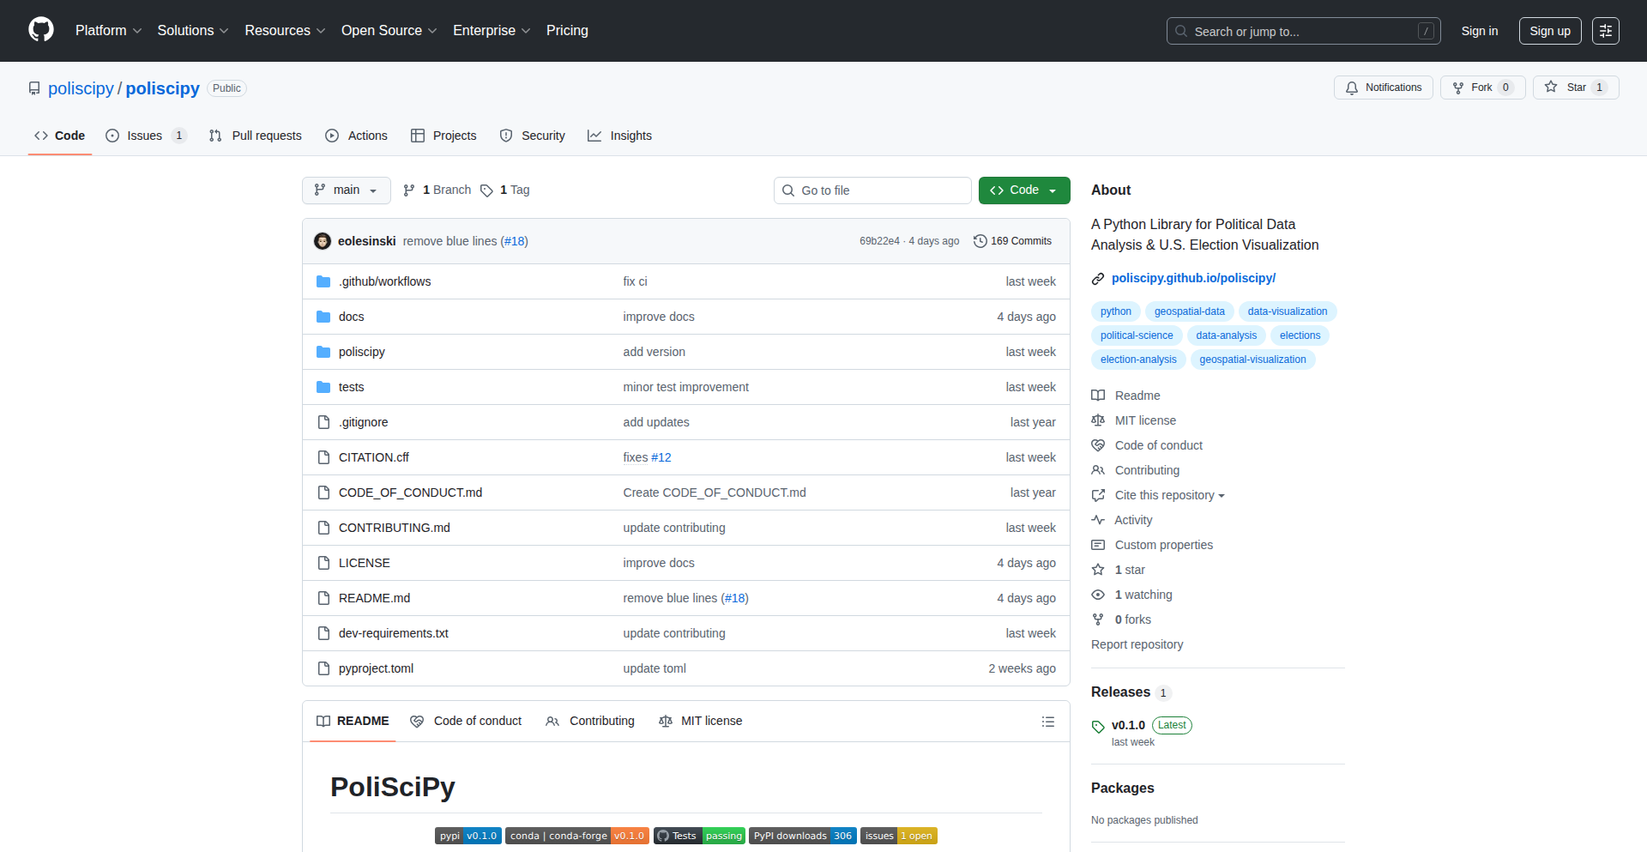
Task: Click the notifications bell icon
Action: click(1351, 88)
